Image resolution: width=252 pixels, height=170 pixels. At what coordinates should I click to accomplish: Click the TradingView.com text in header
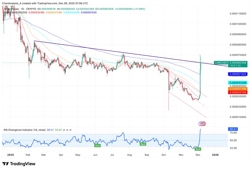click(x=48, y=3)
